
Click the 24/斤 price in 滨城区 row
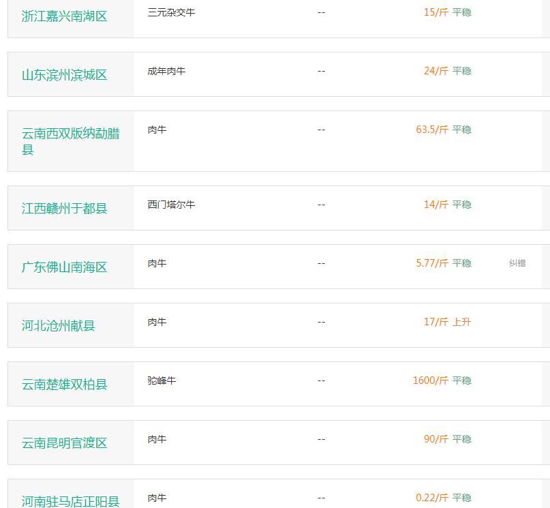436,71
